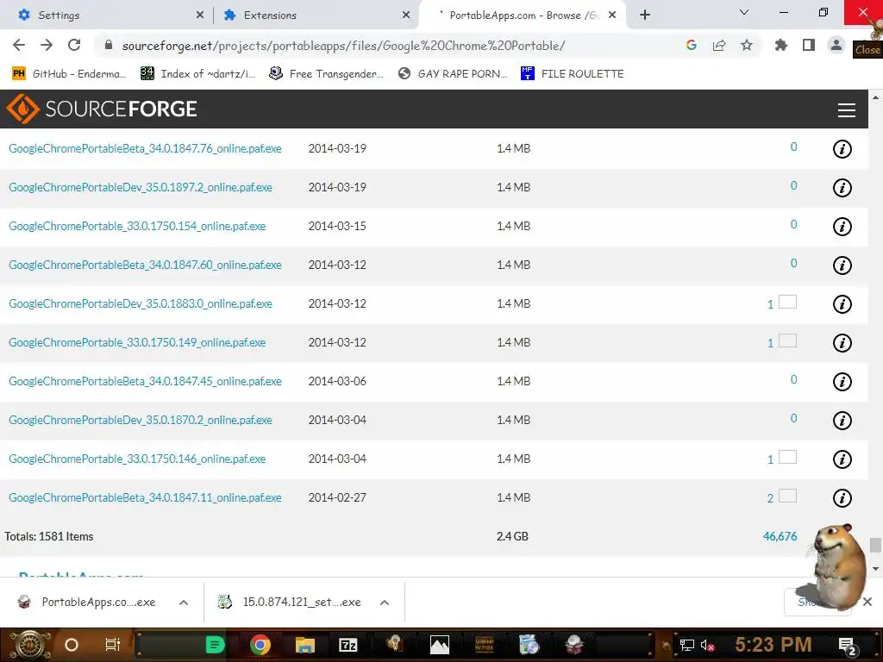
Task: Show info for GoogleChromePortableDev_35.0.1883.0
Action: tap(842, 304)
